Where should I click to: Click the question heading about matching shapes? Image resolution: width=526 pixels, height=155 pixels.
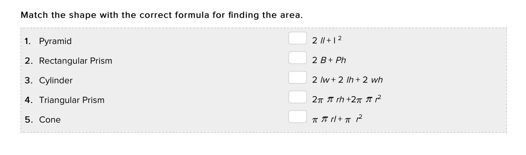click(162, 15)
